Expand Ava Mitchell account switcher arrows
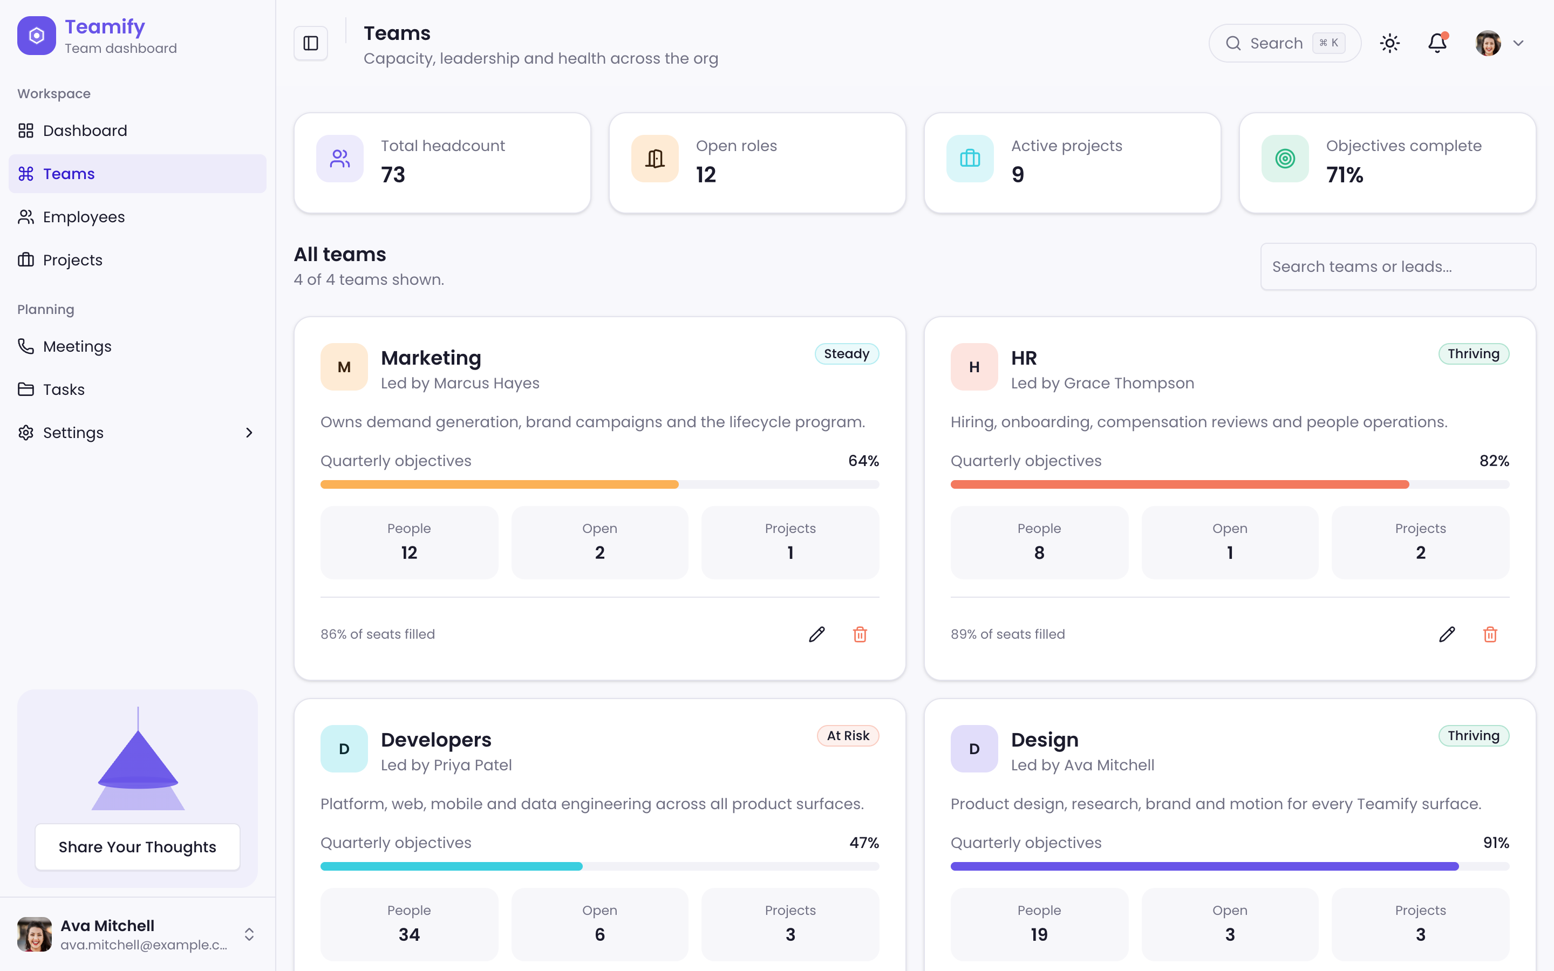This screenshot has width=1554, height=971. point(249,934)
